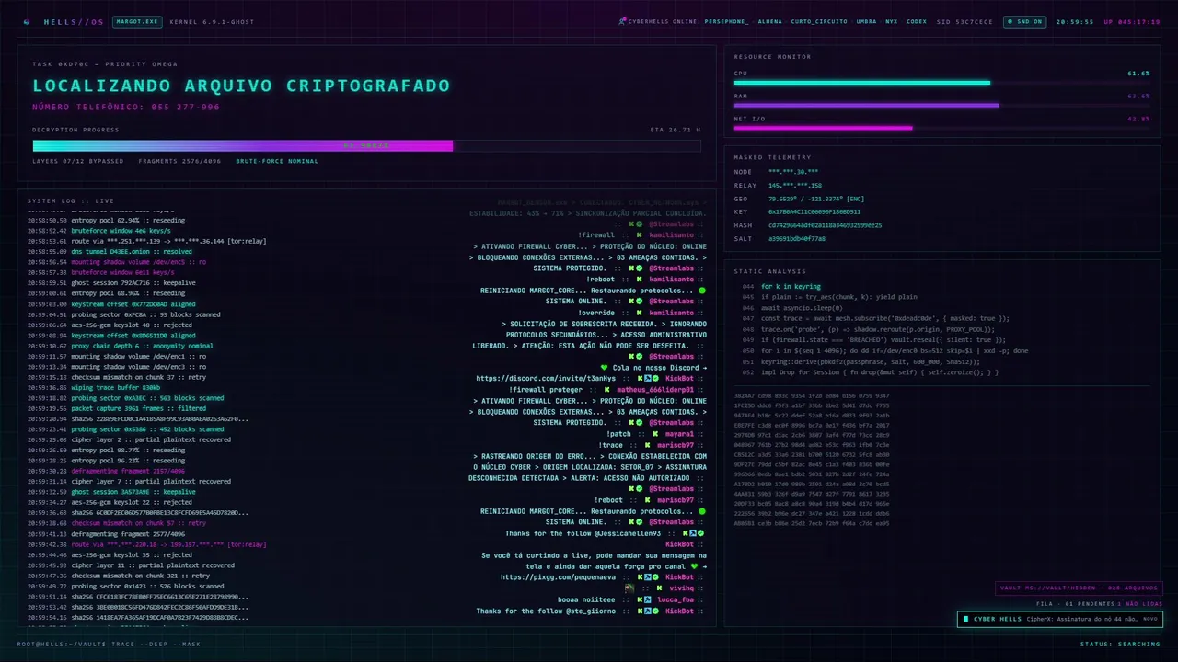Click the green heart before Cola no nosso Discord

click(605, 368)
